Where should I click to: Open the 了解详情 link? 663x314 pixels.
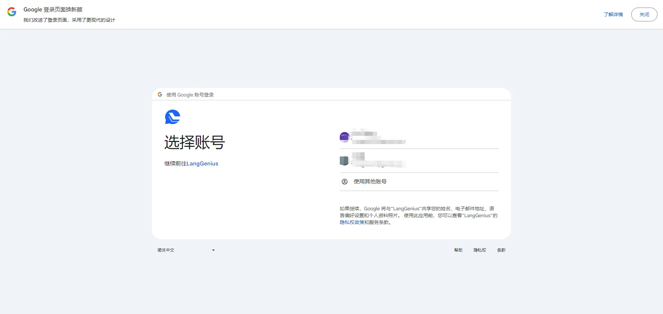pyautogui.click(x=613, y=14)
